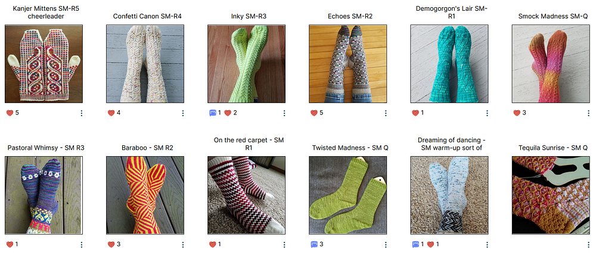Image resolution: width=596 pixels, height=261 pixels.
Task: Open three-dot menu for Tequila Sunrise project
Action: pyautogui.click(x=588, y=245)
